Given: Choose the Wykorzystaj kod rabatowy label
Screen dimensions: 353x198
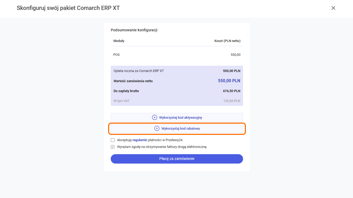Looking at the screenshot, I should pos(181,129).
